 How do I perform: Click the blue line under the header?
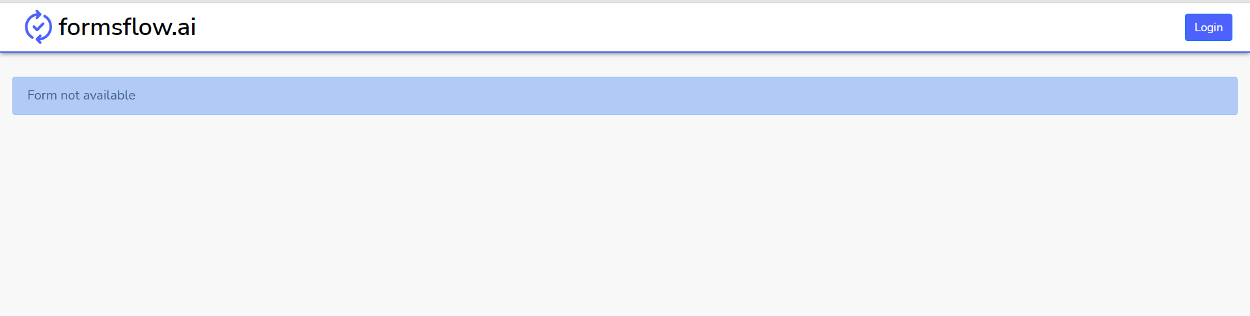625,51
